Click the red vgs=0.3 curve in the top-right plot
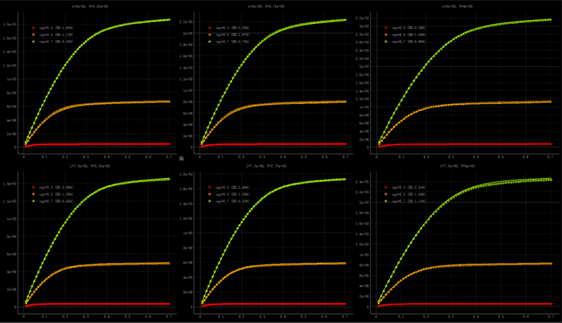 [x=468, y=144]
